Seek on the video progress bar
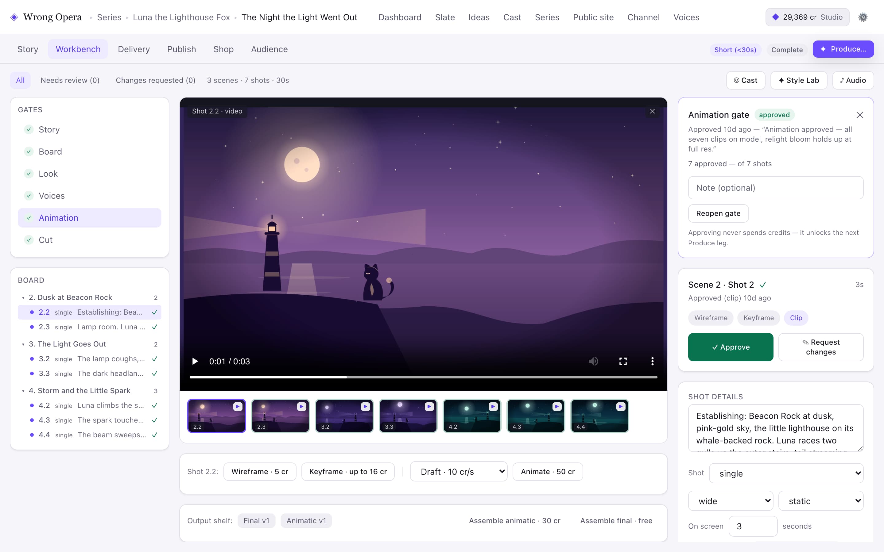Viewport: 884px width, 552px height. pyautogui.click(x=423, y=377)
